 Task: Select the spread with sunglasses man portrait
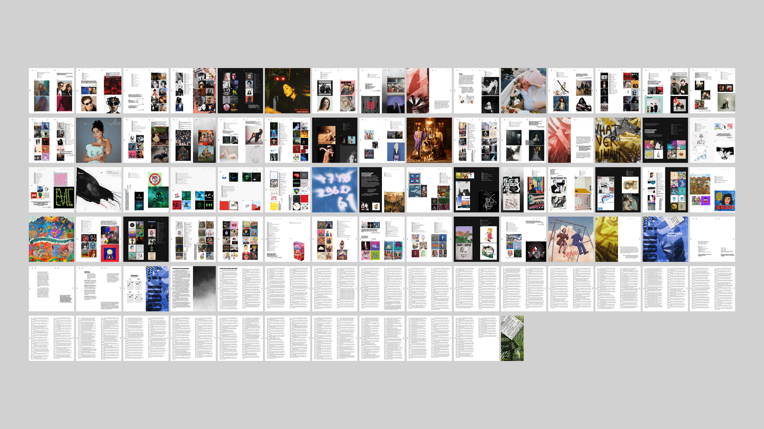(x=99, y=90)
